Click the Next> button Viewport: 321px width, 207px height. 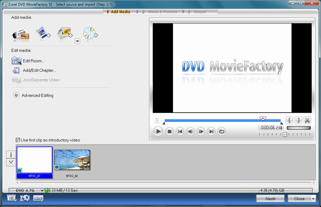point(270,199)
